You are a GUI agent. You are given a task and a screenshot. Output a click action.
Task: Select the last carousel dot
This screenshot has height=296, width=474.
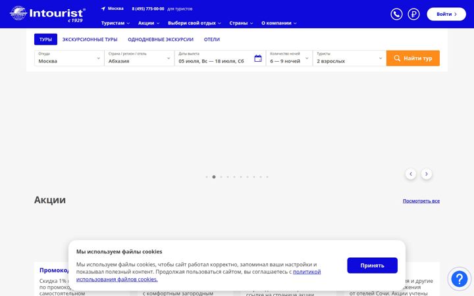(x=267, y=177)
